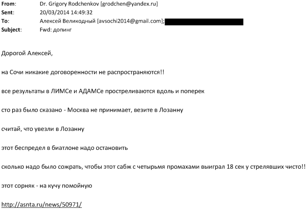This screenshot has width=307, height=210.
Task: Click the greeting Дорогой Алексей
Action: coord(27,53)
